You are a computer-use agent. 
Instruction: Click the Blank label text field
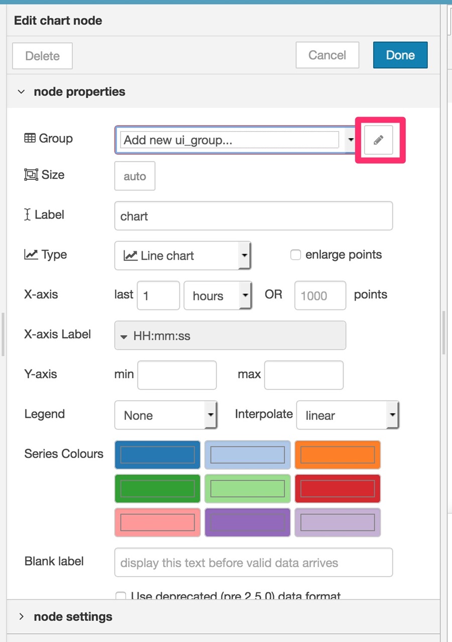click(x=254, y=562)
